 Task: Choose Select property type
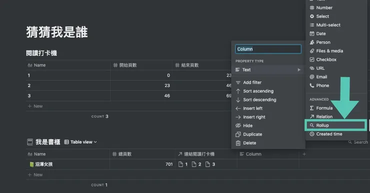pyautogui.click(x=336, y=16)
